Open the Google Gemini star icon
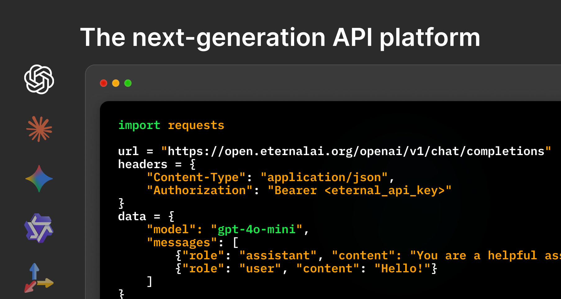 [39, 178]
